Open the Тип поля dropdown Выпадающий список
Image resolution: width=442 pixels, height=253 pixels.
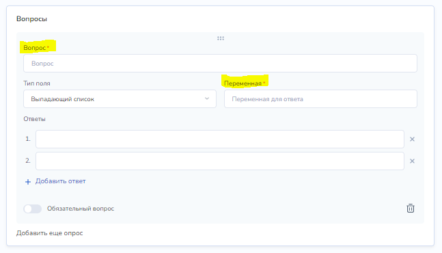[120, 99]
